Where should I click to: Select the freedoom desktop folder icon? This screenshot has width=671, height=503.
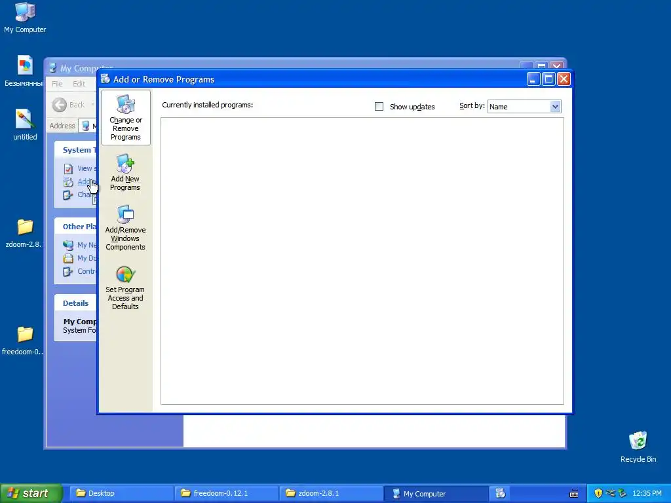(24, 341)
